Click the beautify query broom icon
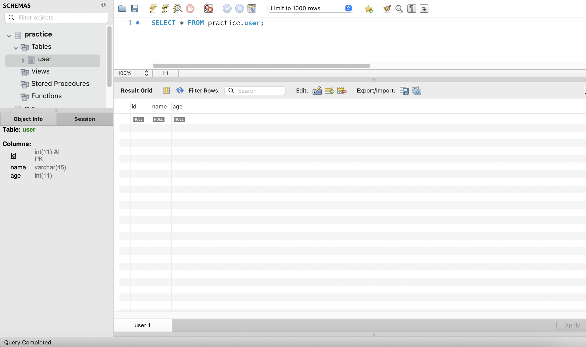The width and height of the screenshot is (586, 347). [x=387, y=8]
